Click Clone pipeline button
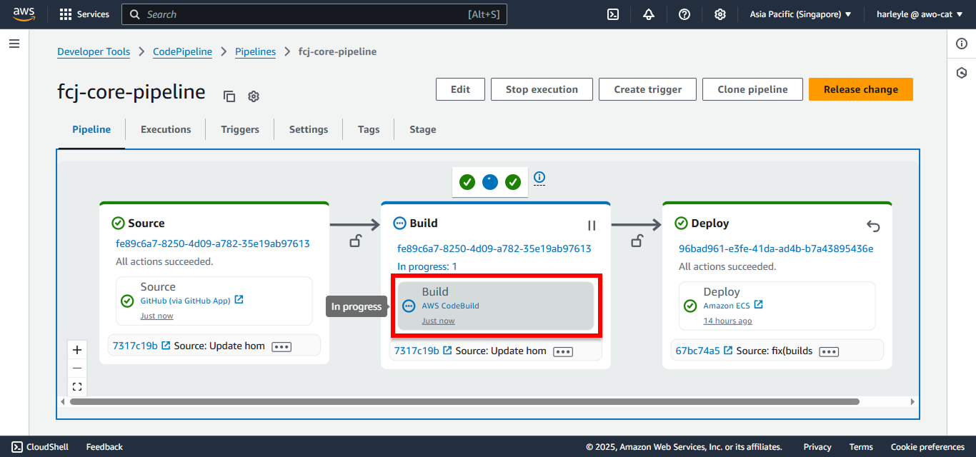This screenshot has width=976, height=457. click(753, 89)
